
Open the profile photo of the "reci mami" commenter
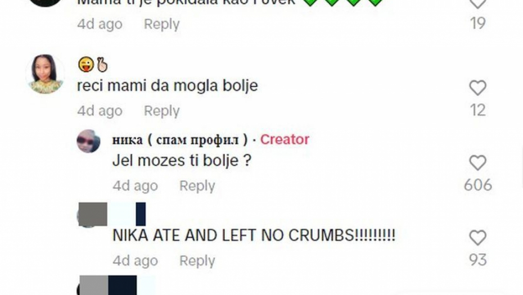[x=45, y=74]
